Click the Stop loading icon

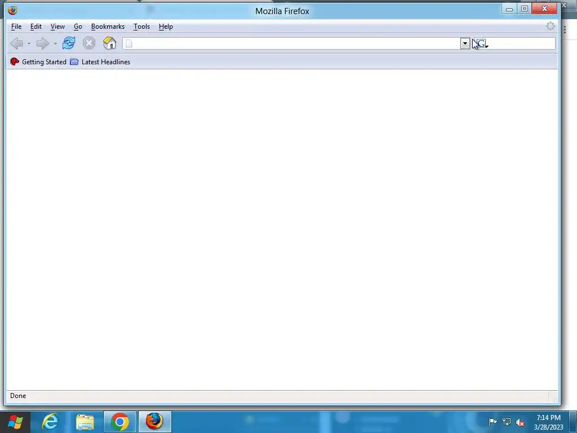[x=88, y=43]
